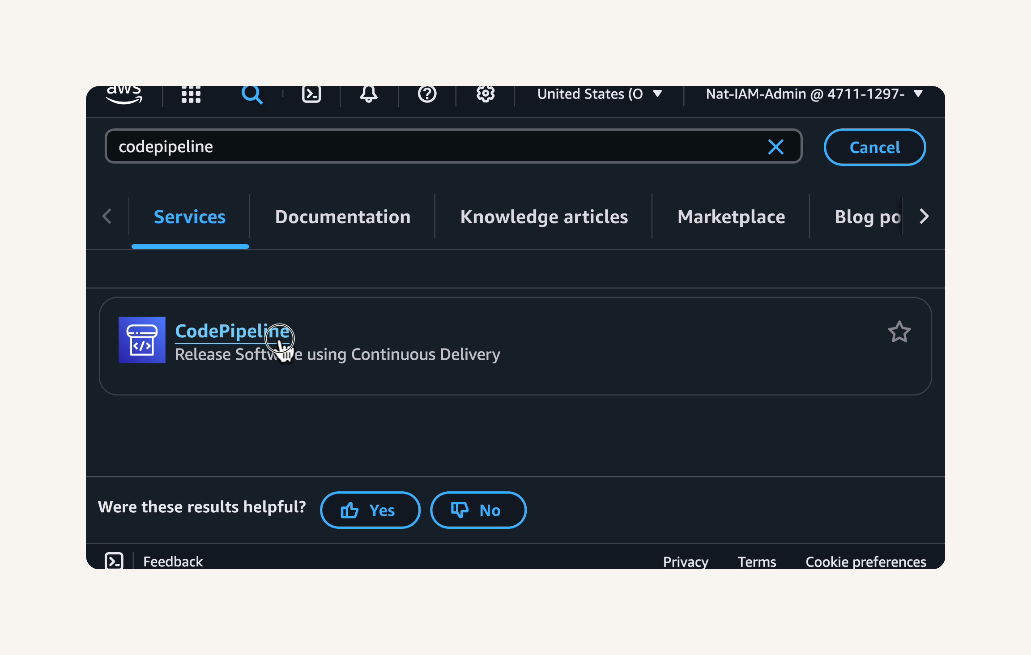Image resolution: width=1031 pixels, height=655 pixels.
Task: Click the blue search magnifier icon
Action: (x=252, y=94)
